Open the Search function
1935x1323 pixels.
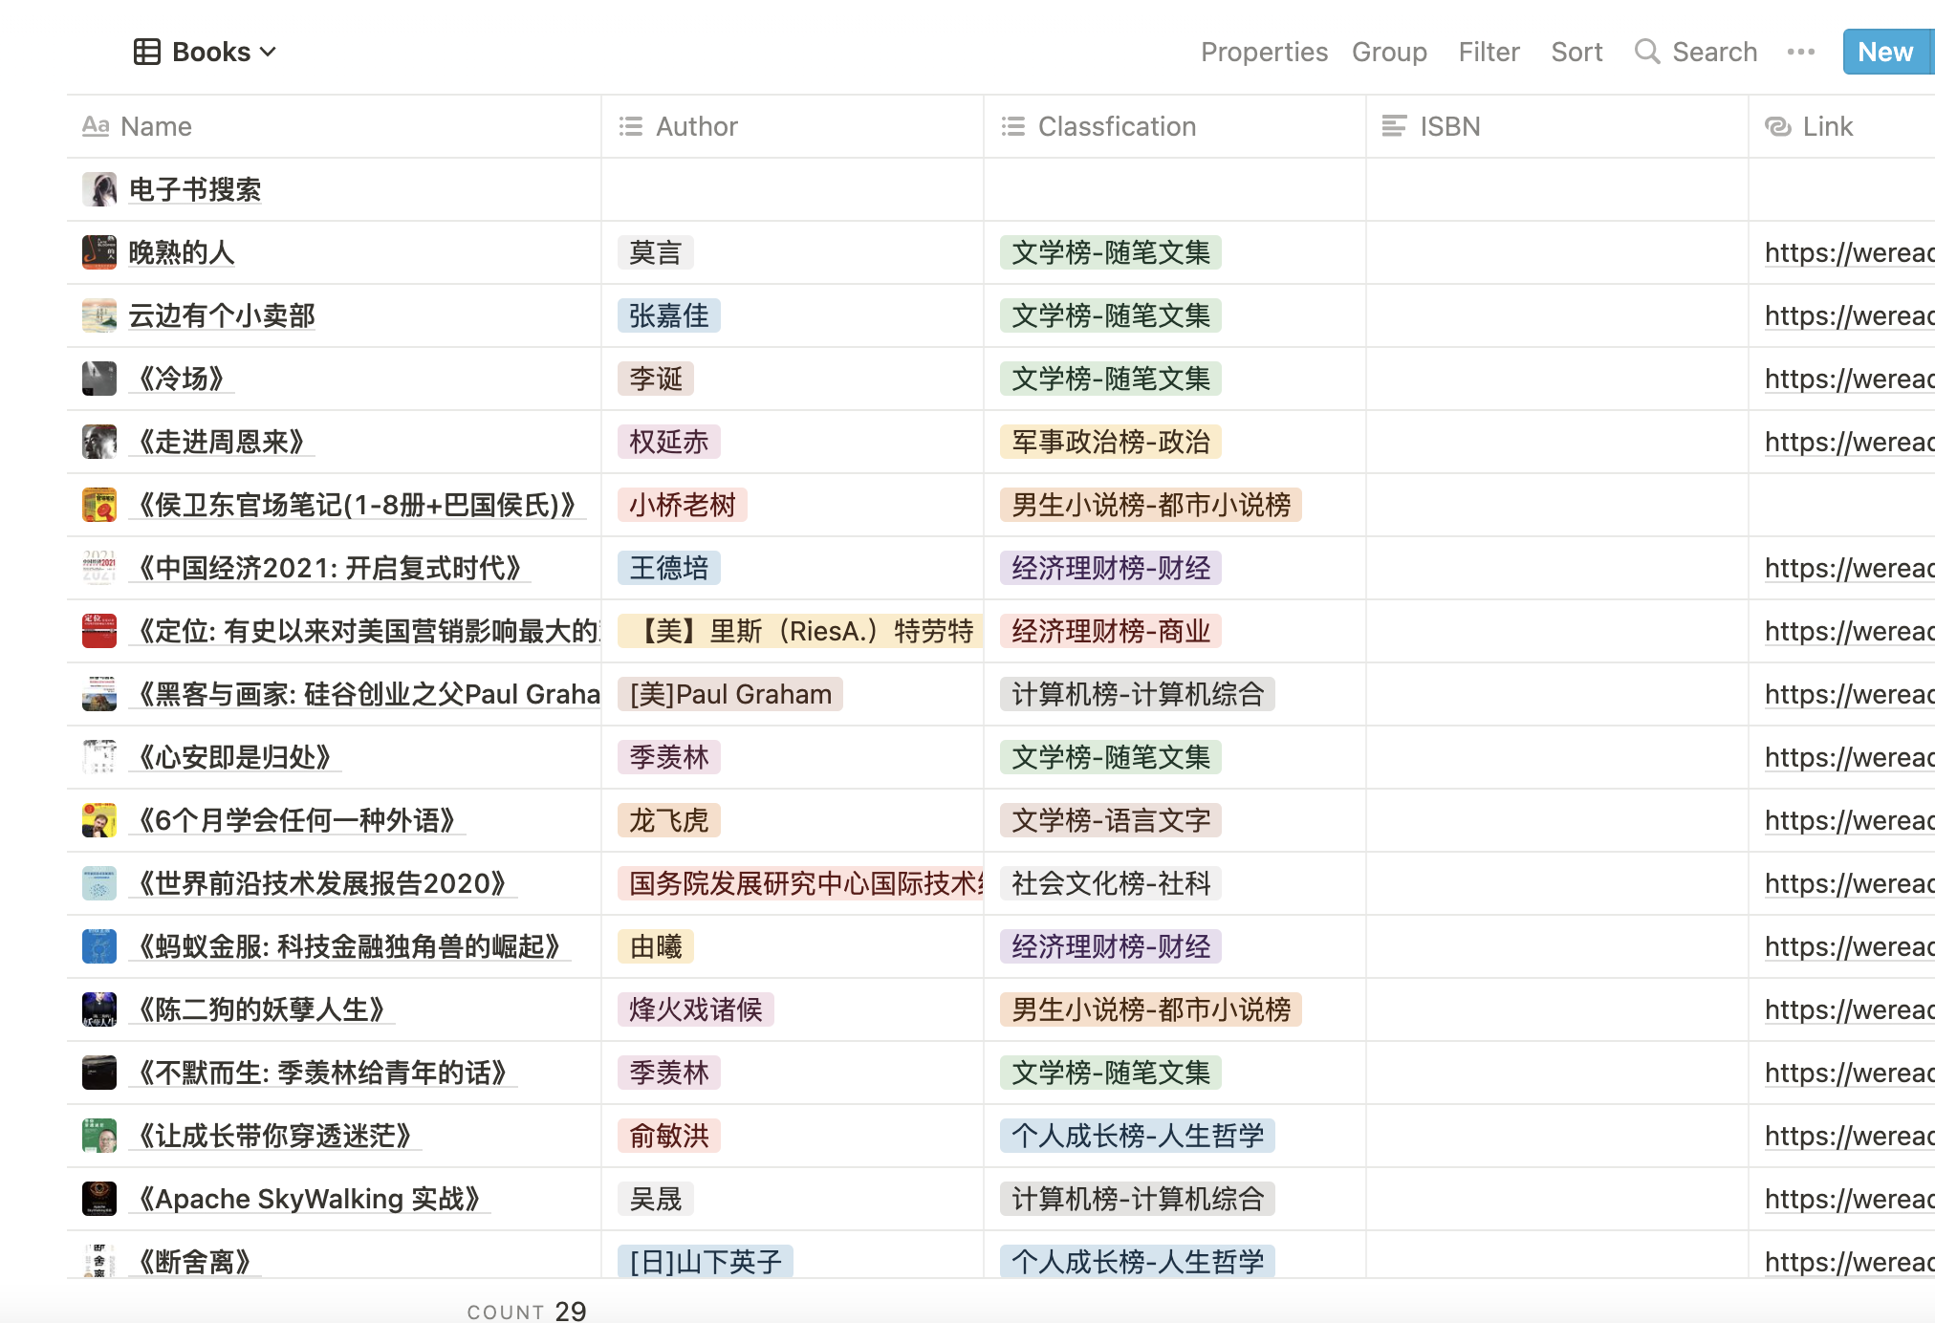click(x=1697, y=52)
